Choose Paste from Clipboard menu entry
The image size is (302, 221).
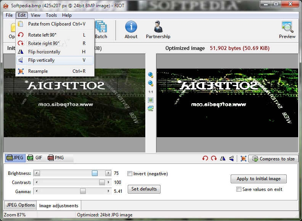(x=55, y=24)
